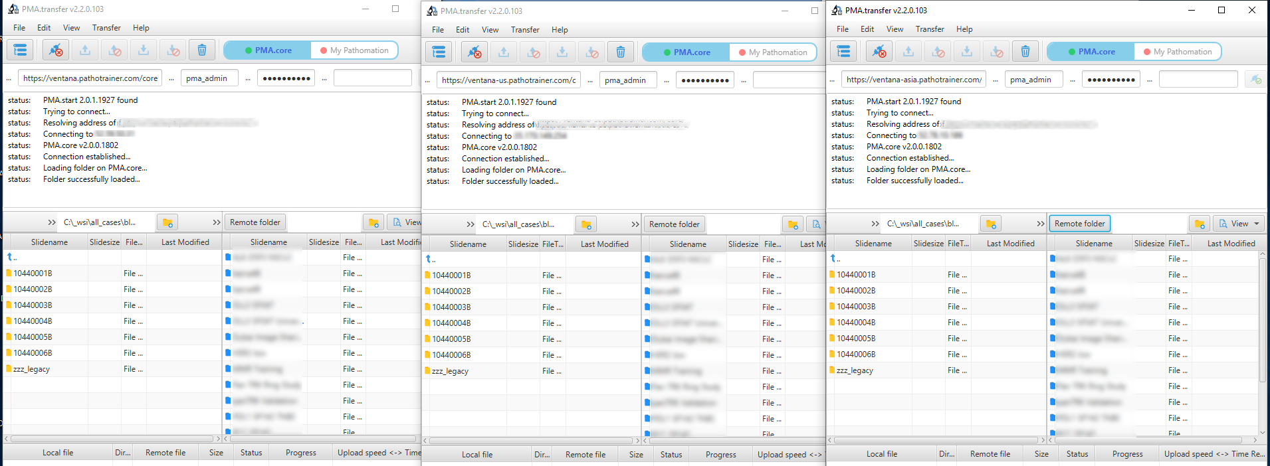The width and height of the screenshot is (1270, 466).
Task: Click Remote folder button in ventana-us window
Action: tap(674, 224)
